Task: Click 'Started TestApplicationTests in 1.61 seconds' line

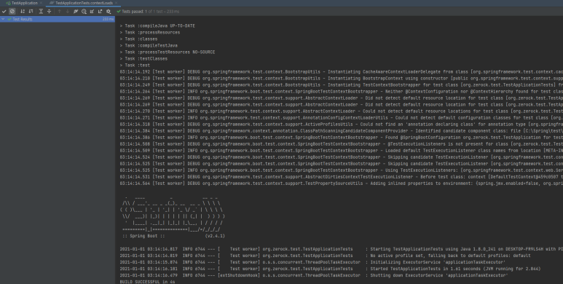Action: point(330,269)
